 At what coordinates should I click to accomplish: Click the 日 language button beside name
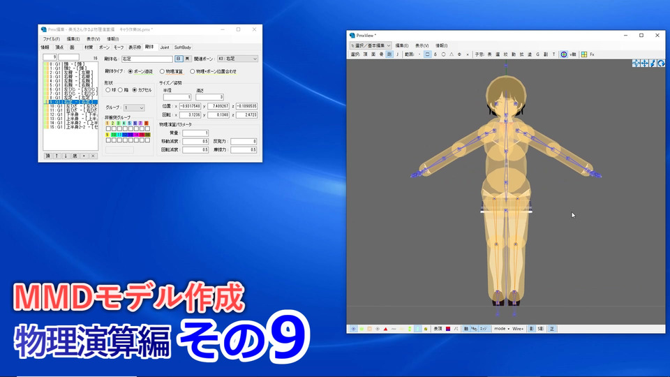(x=179, y=59)
